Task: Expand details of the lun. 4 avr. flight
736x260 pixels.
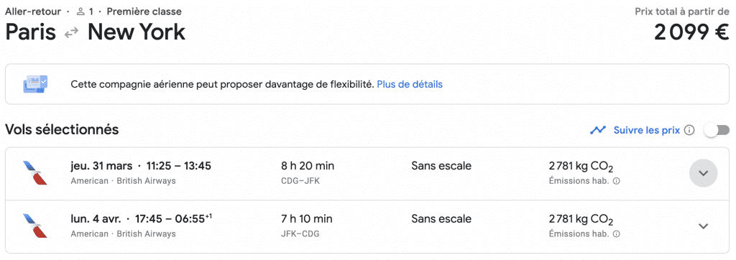Action: (703, 226)
